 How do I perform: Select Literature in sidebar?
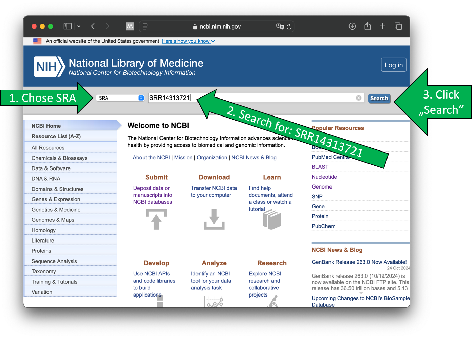[x=43, y=241]
